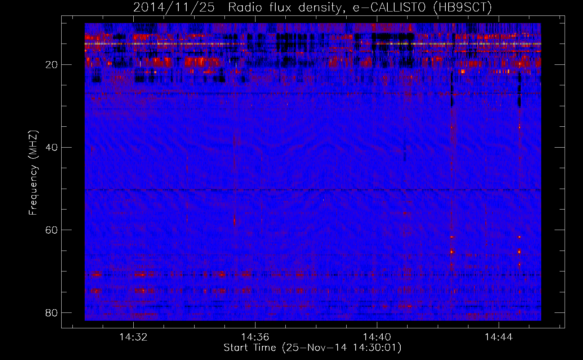Click the 'Frequency (MHZ)' axis label
583x360 pixels.
33,173
